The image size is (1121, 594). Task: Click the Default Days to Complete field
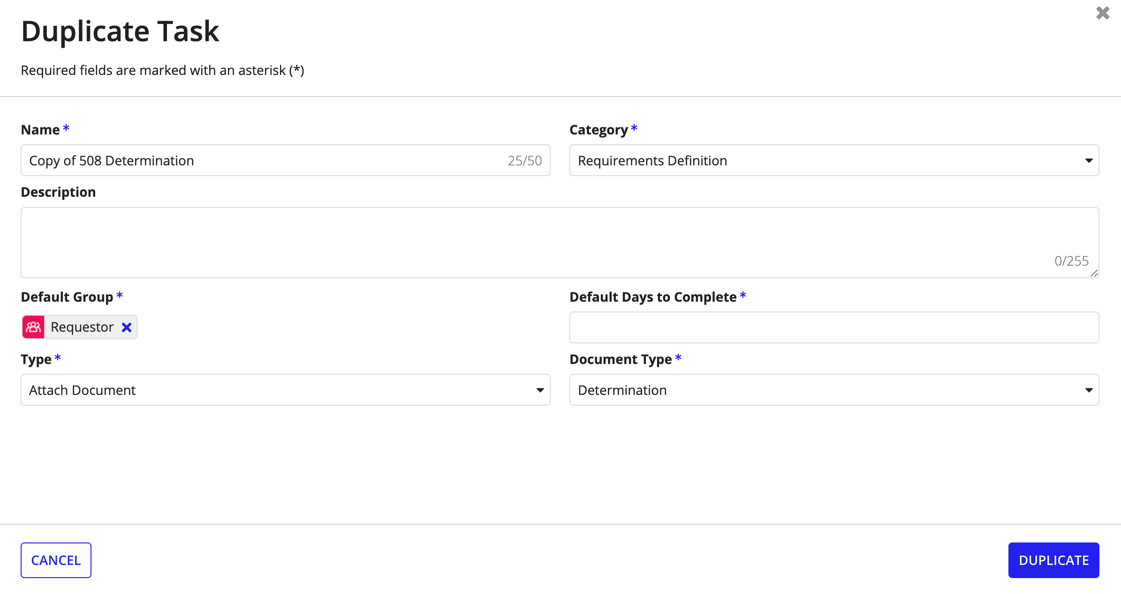tap(834, 327)
